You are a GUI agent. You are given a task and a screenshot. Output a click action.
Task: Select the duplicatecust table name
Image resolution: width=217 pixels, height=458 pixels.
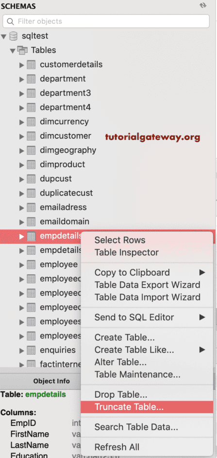click(x=66, y=193)
